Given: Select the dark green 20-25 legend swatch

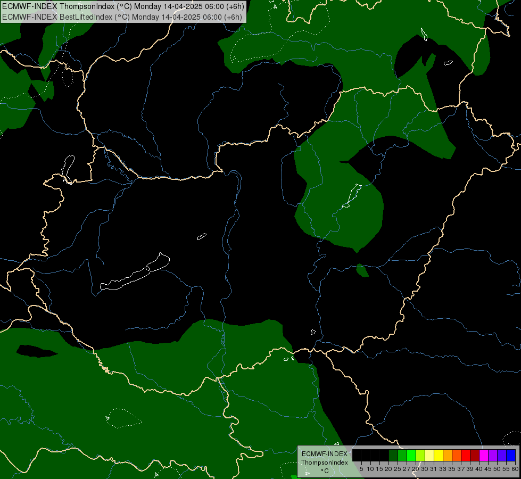Looking at the screenshot, I should 393,455.
